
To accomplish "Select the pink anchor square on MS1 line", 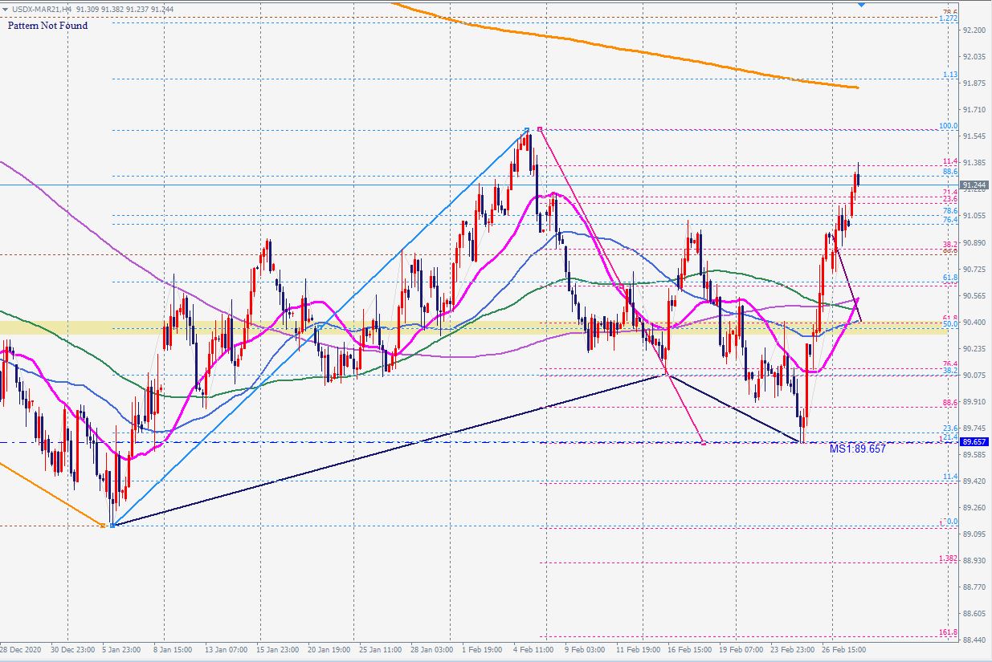I will coord(704,442).
